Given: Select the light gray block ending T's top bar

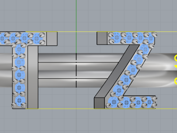Looking at the screenshot, I should click(x=52, y=39).
